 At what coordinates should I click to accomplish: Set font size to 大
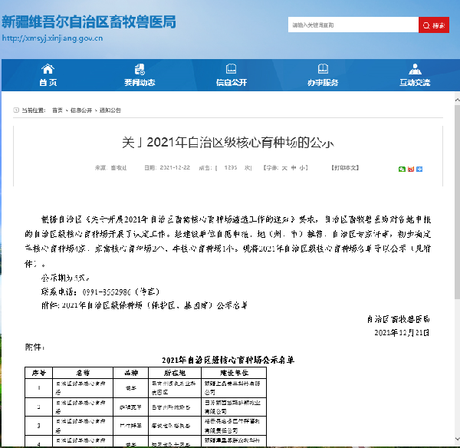tap(284, 168)
